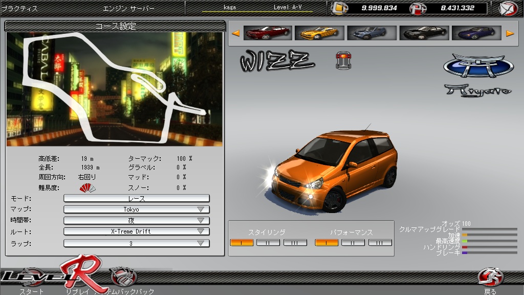Image resolution: width=524 pixels, height=295 pixels.
Task: Select Styling level I
Action: click(242, 242)
